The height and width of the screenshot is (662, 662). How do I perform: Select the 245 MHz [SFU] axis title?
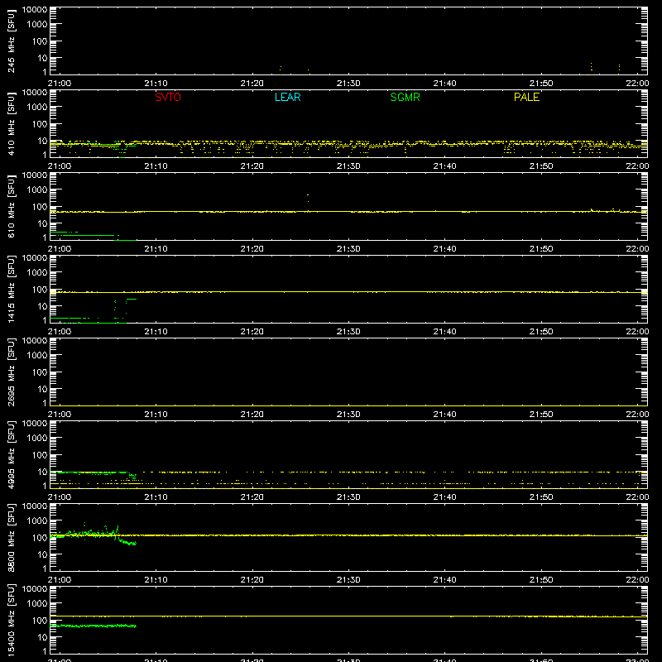(12, 41)
